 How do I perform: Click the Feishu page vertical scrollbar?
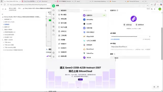(162, 44)
